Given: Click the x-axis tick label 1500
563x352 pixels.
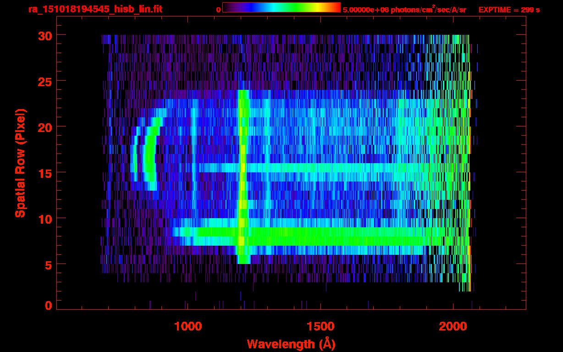Looking at the screenshot, I should (x=320, y=326).
